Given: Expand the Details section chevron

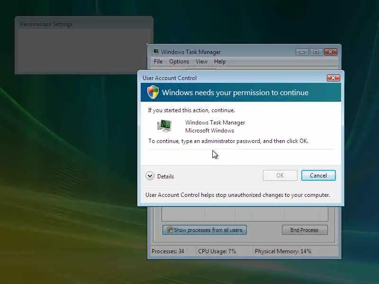Looking at the screenshot, I should coord(150,176).
